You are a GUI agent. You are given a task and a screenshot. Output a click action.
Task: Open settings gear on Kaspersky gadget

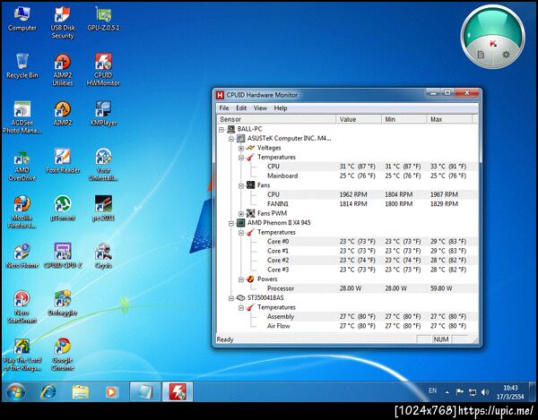coord(506,54)
